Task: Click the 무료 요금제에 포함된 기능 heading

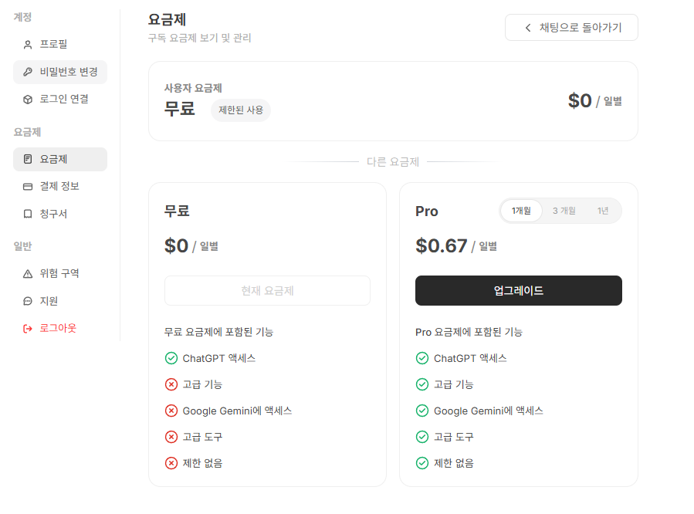Action: click(x=218, y=332)
